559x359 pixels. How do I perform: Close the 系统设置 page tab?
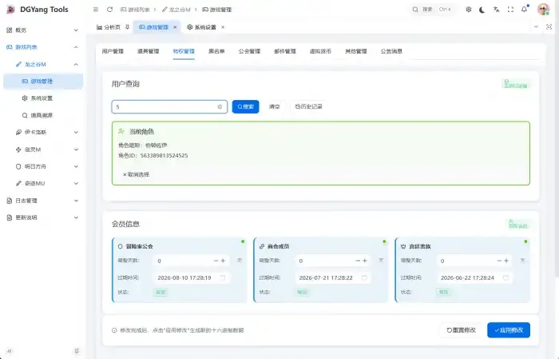(x=223, y=27)
